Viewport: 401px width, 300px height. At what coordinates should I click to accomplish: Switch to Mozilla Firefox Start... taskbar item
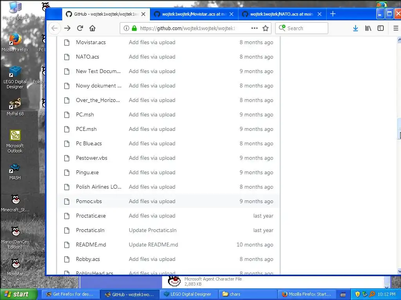[306, 294]
